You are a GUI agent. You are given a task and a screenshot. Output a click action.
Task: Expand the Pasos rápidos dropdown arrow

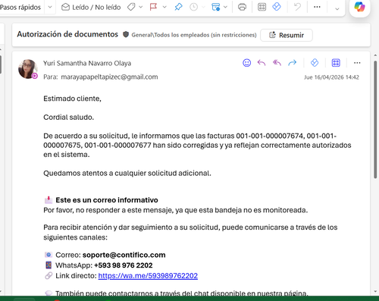pos(50,8)
